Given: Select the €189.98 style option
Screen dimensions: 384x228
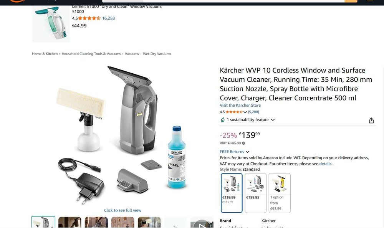Looking at the screenshot, I should 255,193.
